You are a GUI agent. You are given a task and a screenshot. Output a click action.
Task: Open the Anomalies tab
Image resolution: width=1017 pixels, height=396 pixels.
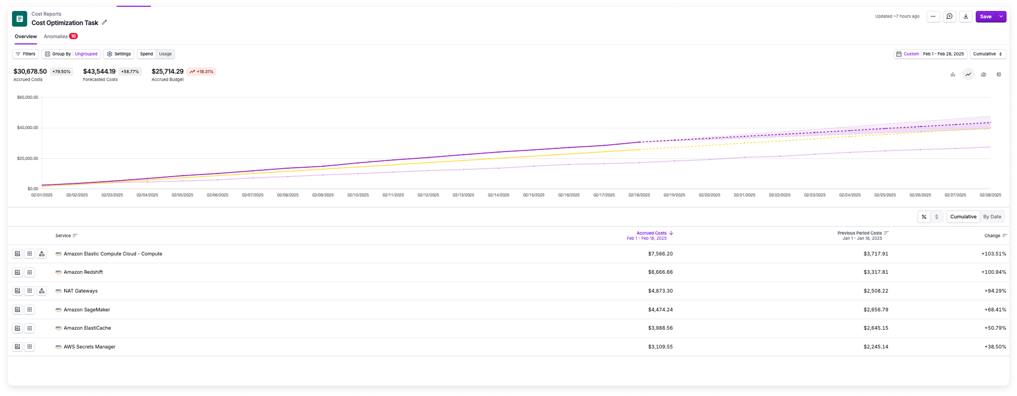click(x=61, y=37)
